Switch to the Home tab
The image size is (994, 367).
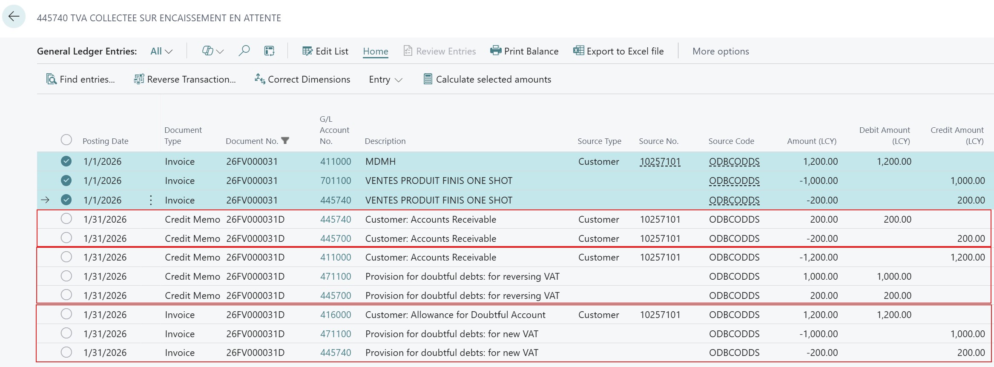[x=375, y=51]
